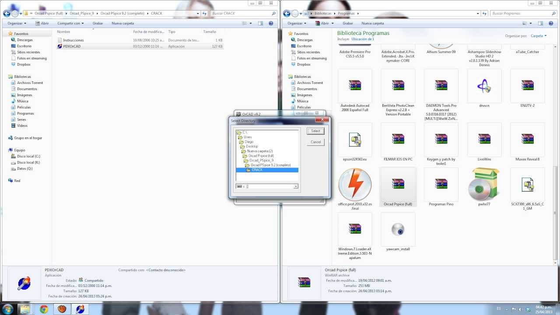The width and height of the screenshot is (560, 315).
Task: Open Grupo en el hogar in left sidebar
Action: point(28,138)
